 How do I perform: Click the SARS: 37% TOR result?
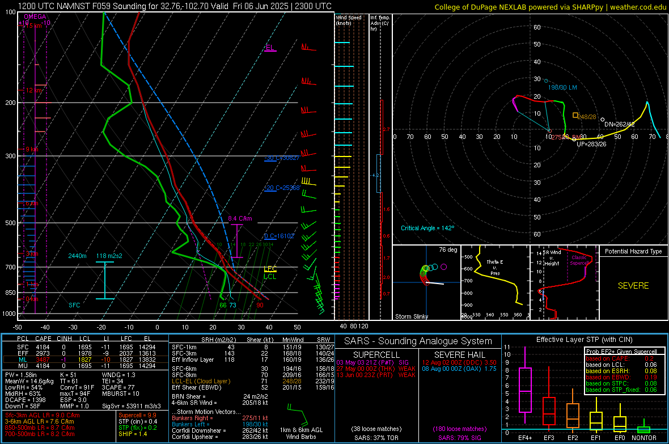pos(376,438)
